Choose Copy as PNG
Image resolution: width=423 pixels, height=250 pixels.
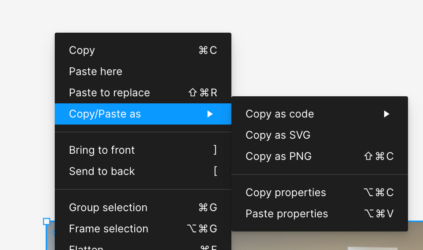(x=279, y=156)
